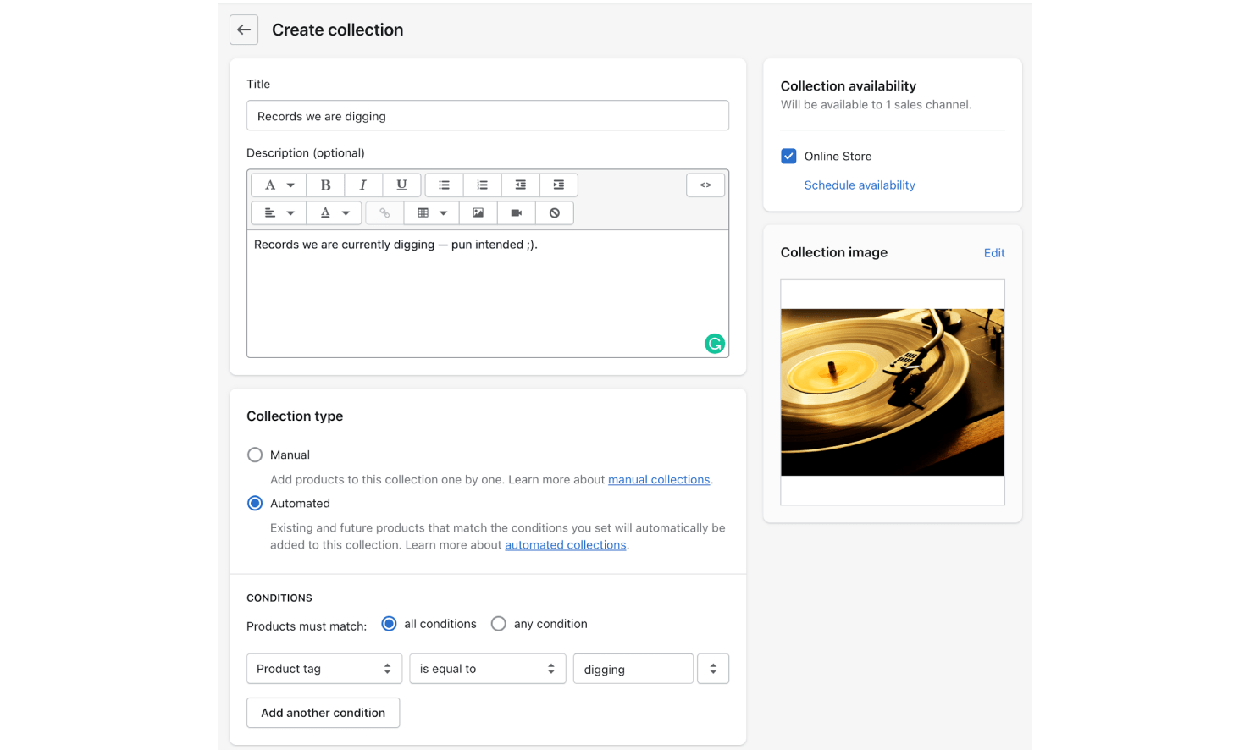Uncheck the Online Store sales channel
The height and width of the screenshot is (750, 1250).
pos(788,156)
